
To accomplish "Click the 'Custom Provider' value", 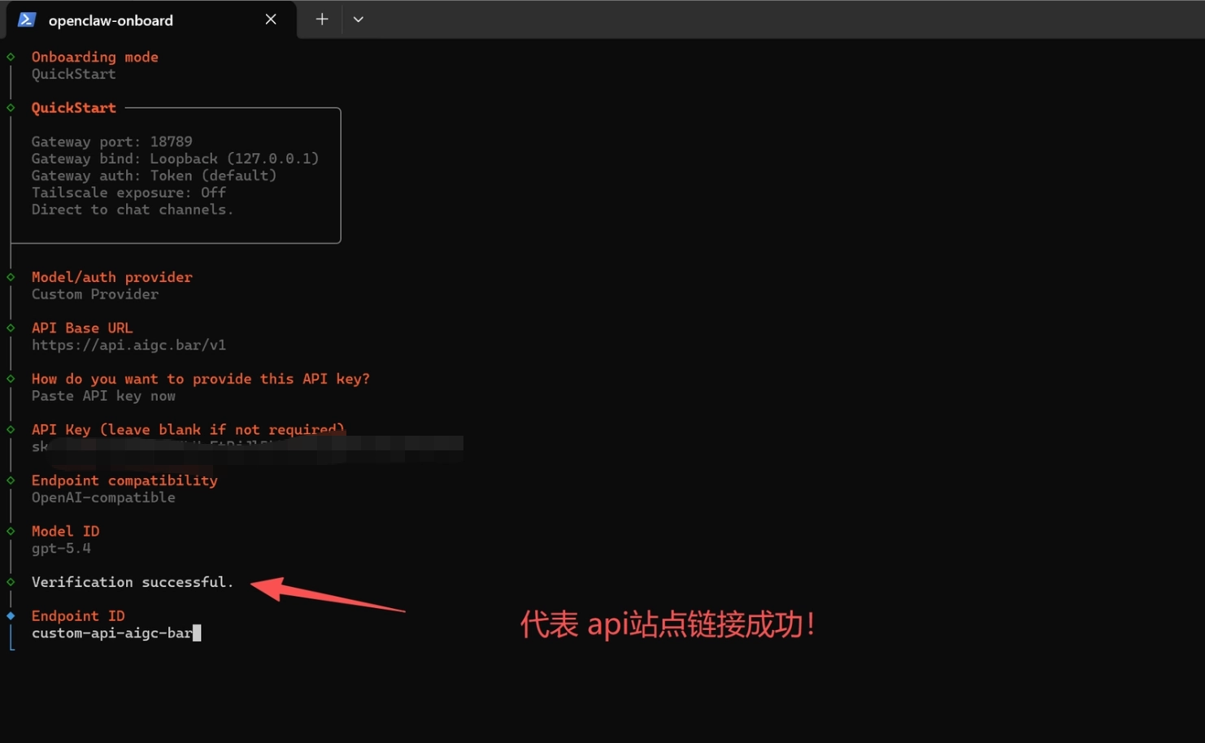I will [95, 294].
